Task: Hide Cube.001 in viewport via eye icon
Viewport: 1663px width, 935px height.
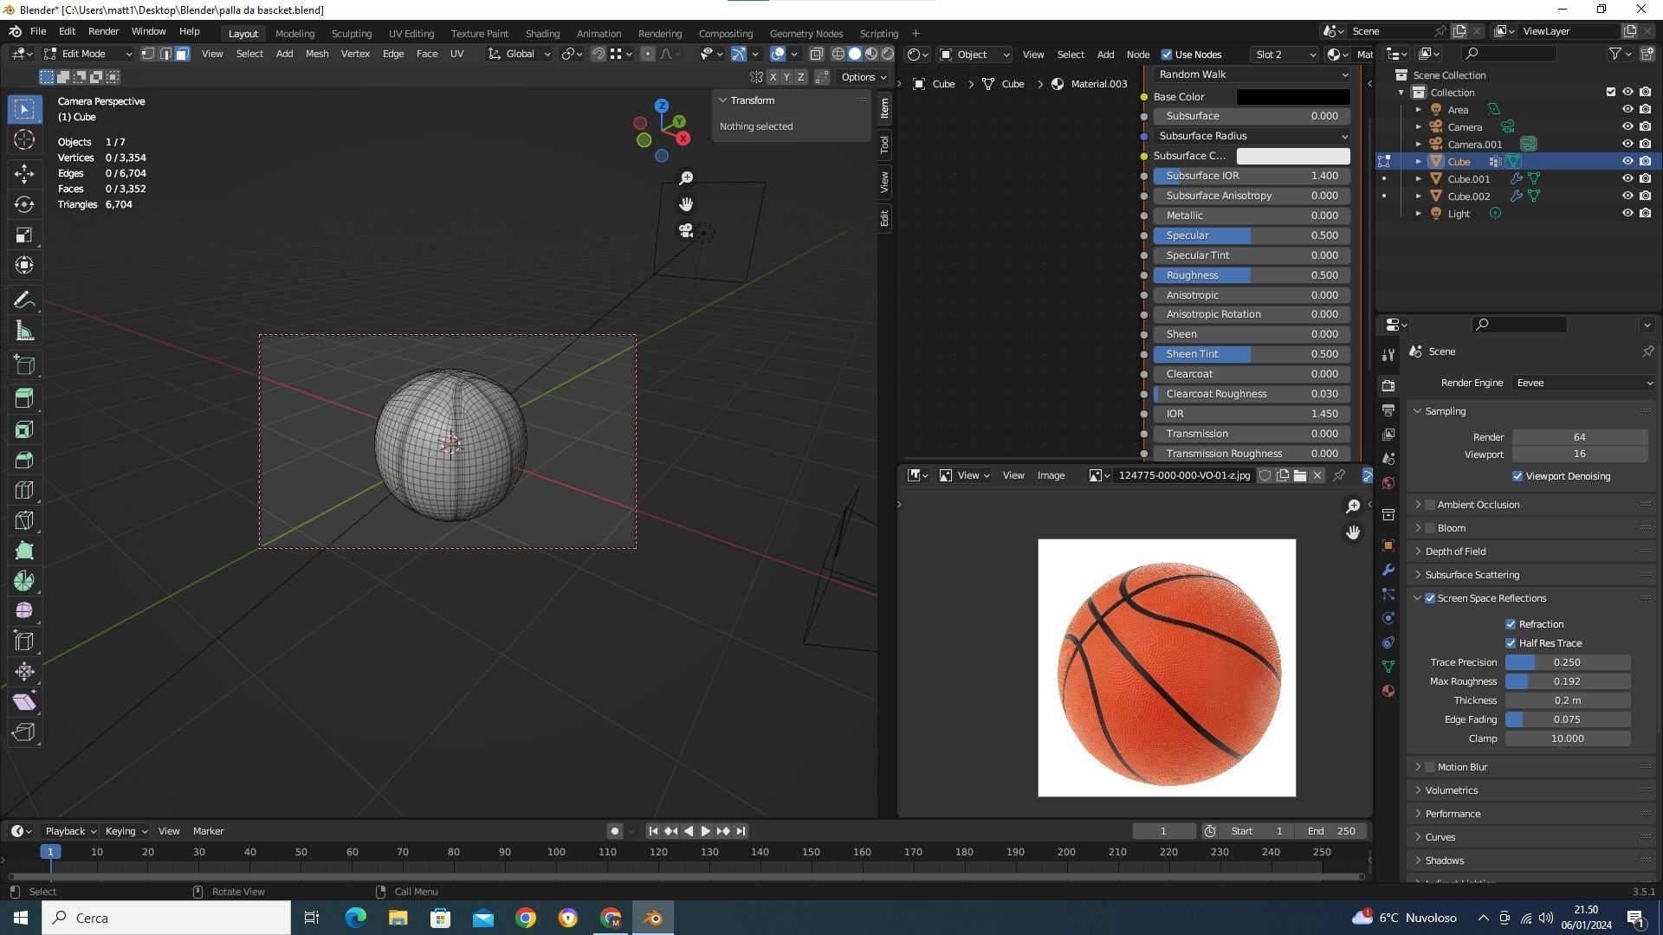Action: pos(1627,179)
